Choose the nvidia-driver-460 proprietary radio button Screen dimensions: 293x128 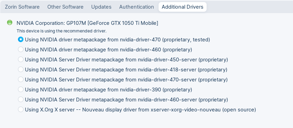coord(20,49)
